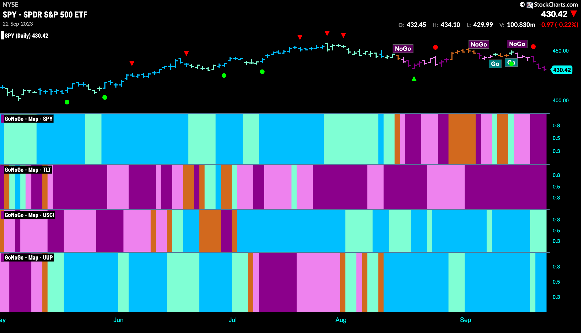Click the GoNoGo - Map - TLT label
This screenshot has width=581, height=333.
(x=28, y=170)
